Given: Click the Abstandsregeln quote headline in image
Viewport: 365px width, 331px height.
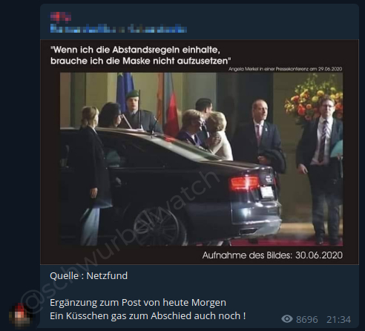Looking at the screenshot, I should (141, 55).
